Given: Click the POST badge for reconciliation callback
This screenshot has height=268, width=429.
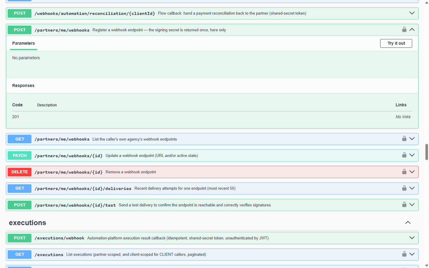Looking at the screenshot, I should 20,13.
